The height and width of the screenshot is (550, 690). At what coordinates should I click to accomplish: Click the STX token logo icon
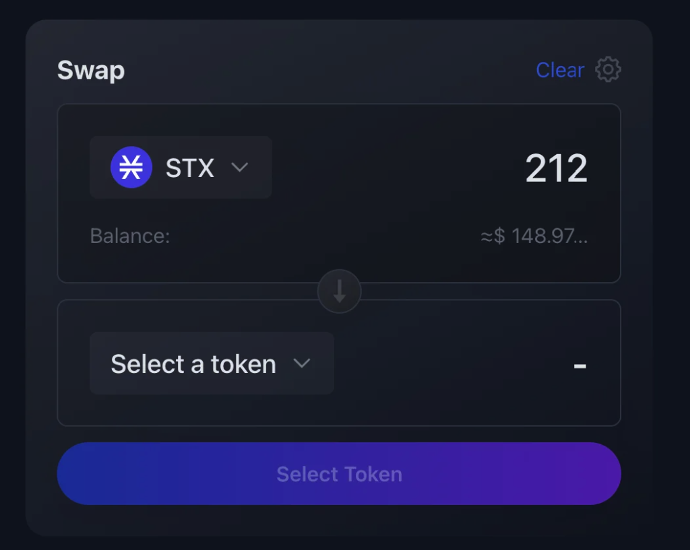131,167
